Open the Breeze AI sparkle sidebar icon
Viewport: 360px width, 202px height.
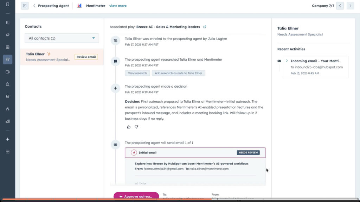[x=8, y=139]
